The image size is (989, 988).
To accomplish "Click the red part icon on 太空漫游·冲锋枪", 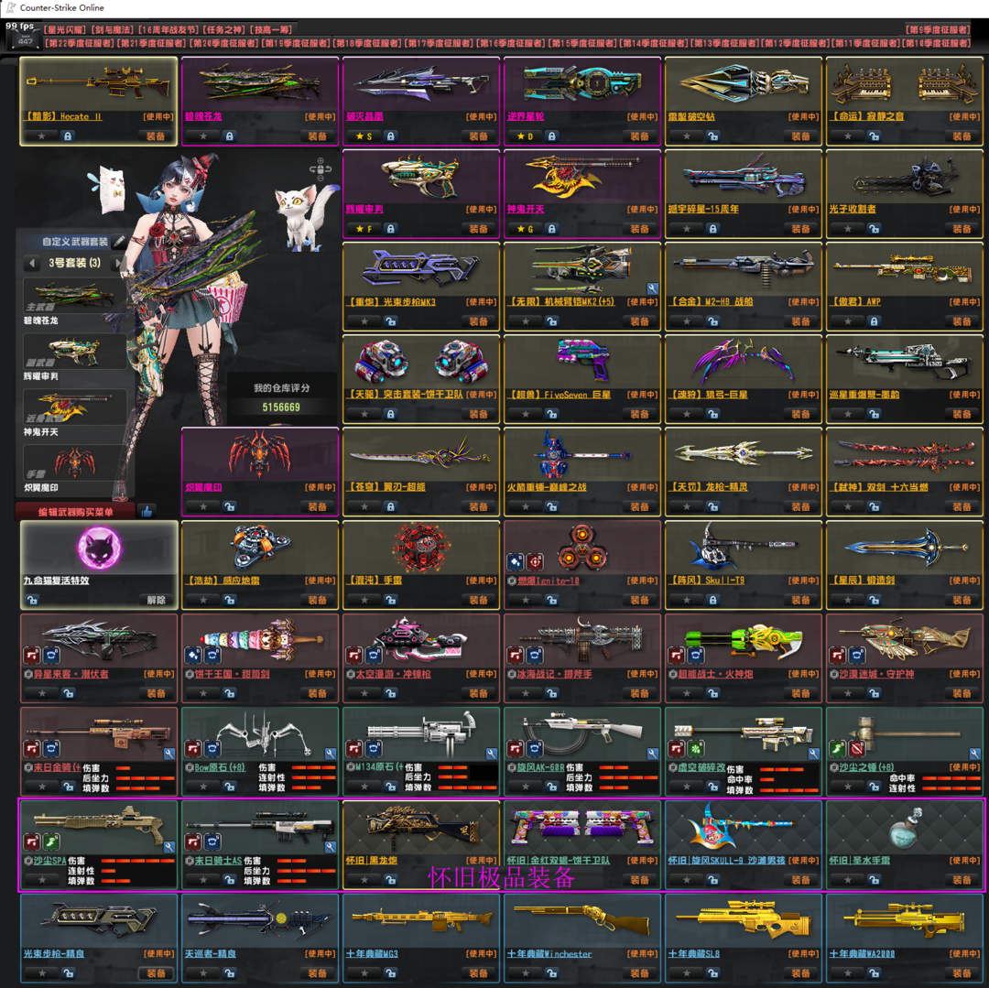I will coord(354,655).
